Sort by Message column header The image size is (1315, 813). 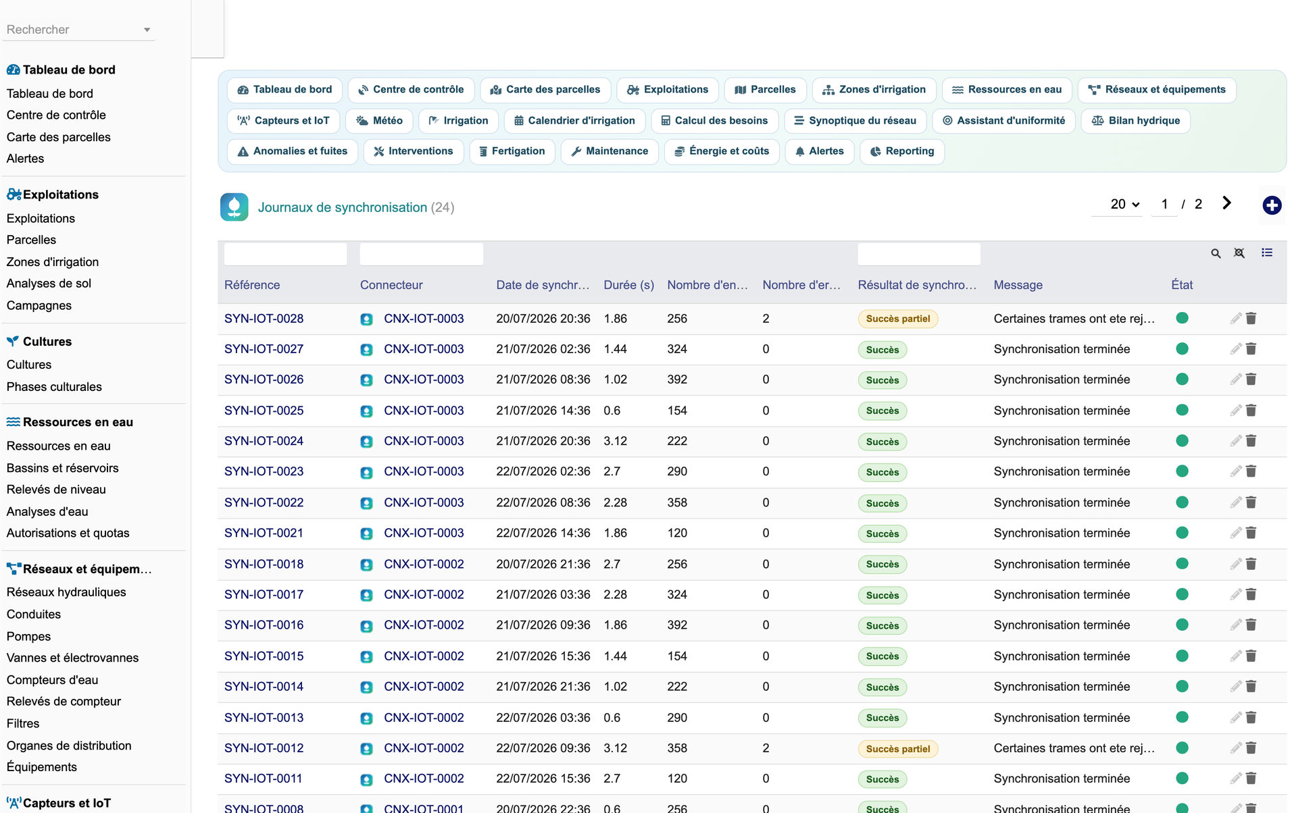point(1018,285)
